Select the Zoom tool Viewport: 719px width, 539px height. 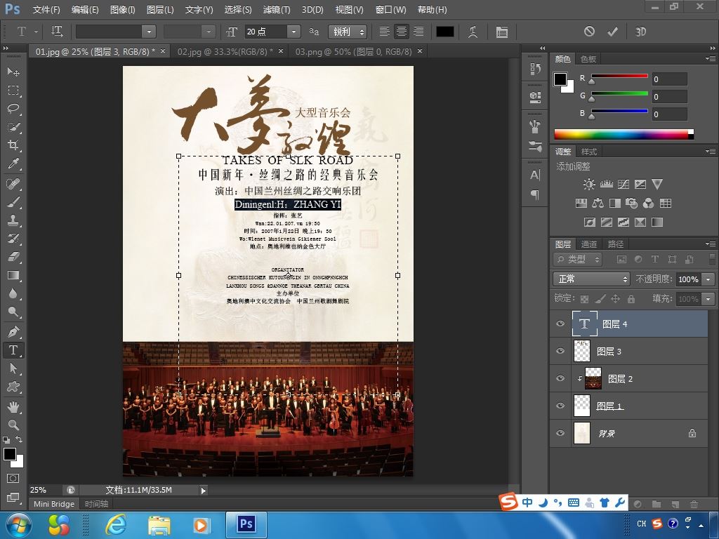click(13, 425)
